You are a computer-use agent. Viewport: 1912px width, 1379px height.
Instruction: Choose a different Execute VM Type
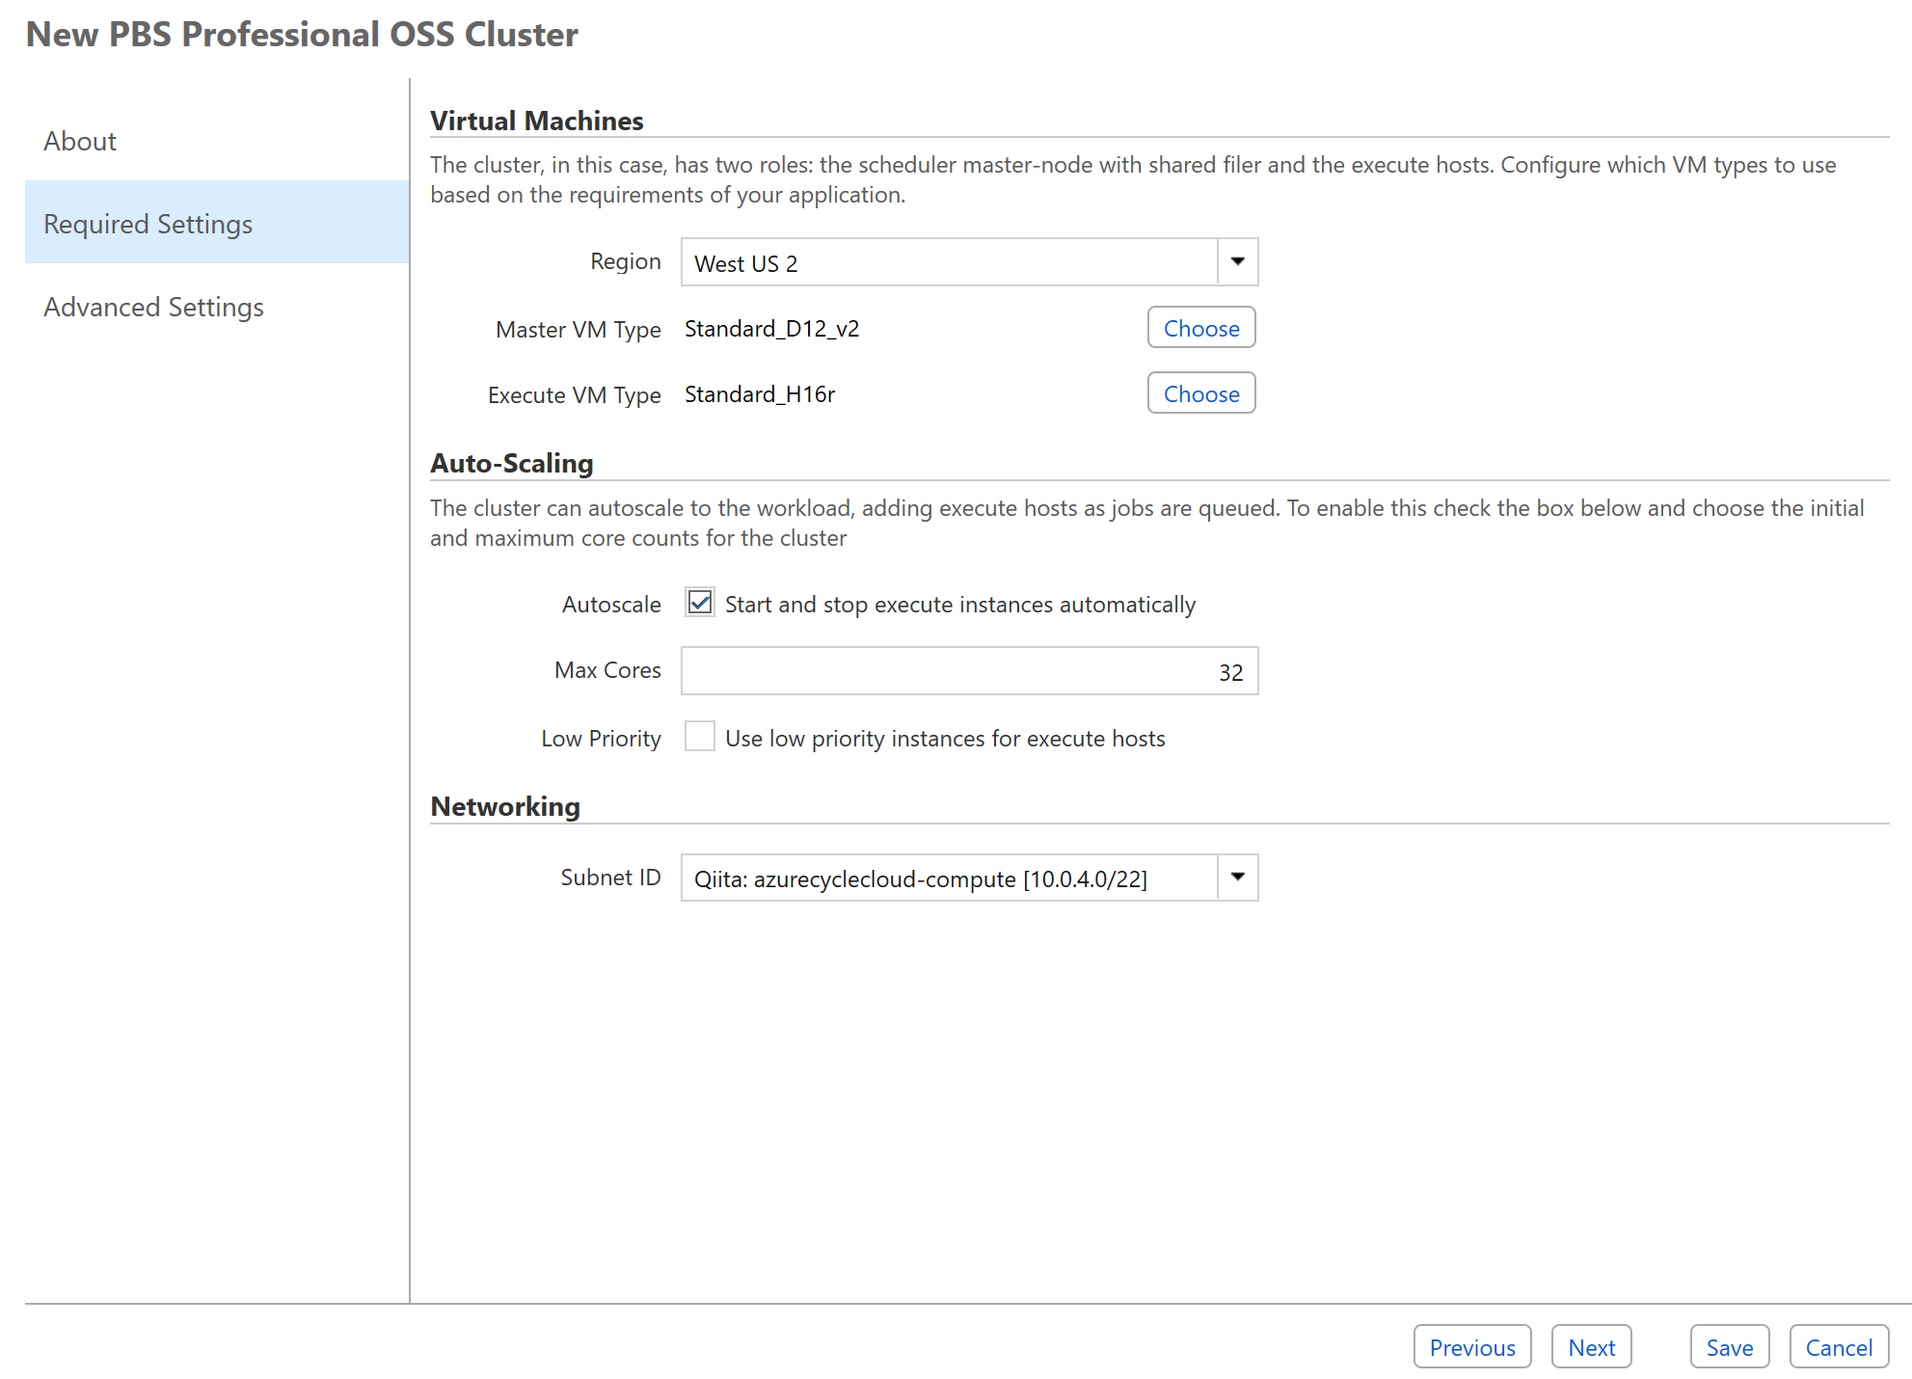(1200, 393)
